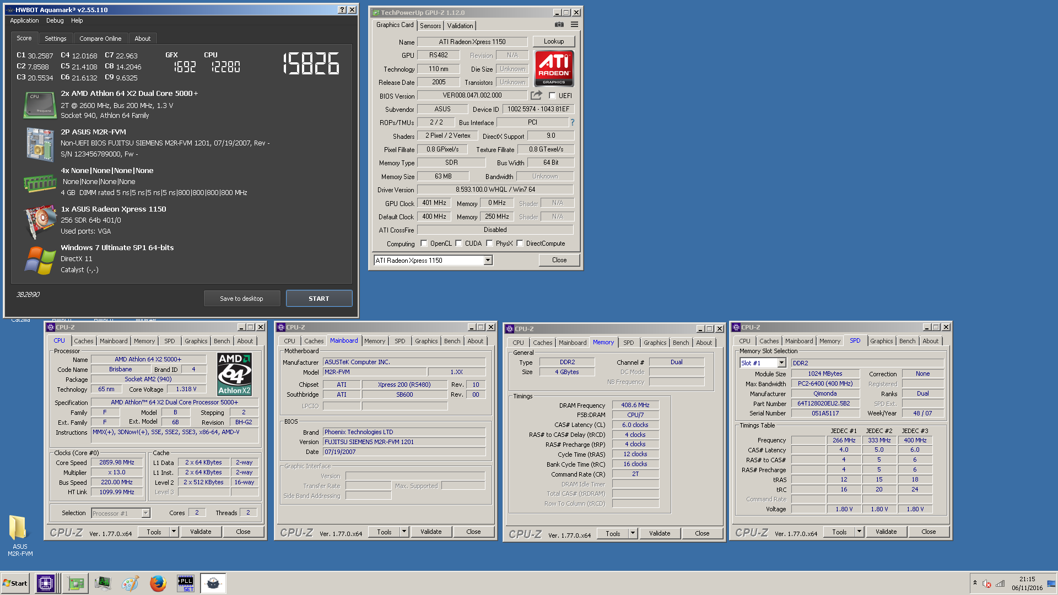Click the Lookup button in GPU-Z
1058x595 pixels.
(x=554, y=41)
